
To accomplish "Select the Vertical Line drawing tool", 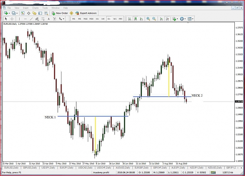I will coord(19,19).
